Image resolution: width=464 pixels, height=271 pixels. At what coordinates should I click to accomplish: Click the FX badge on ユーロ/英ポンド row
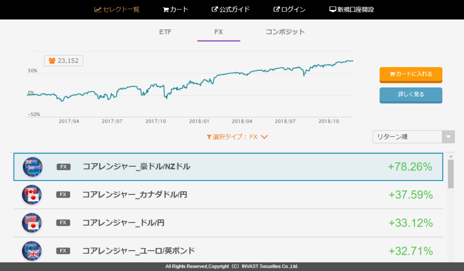(x=63, y=251)
